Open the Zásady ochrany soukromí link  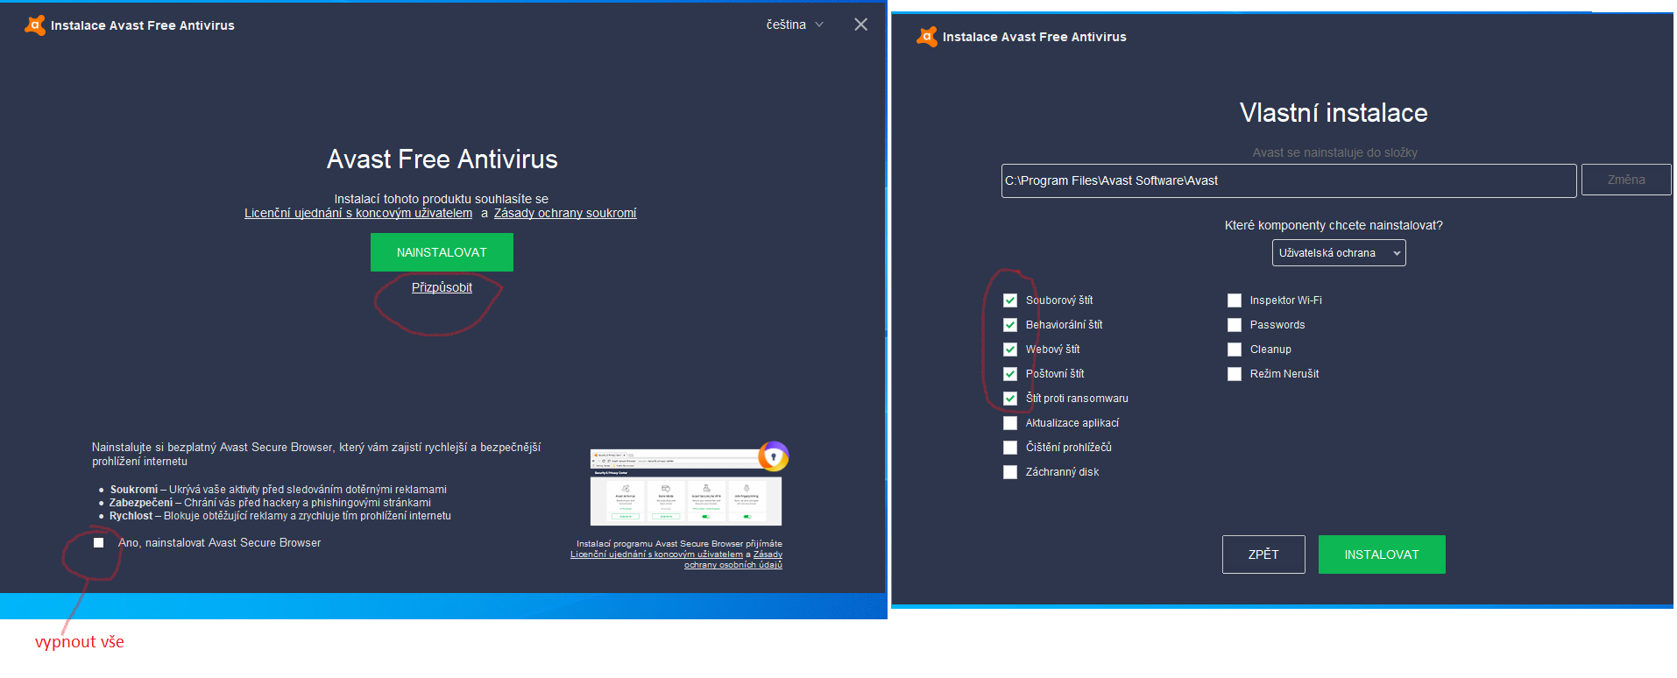click(564, 213)
